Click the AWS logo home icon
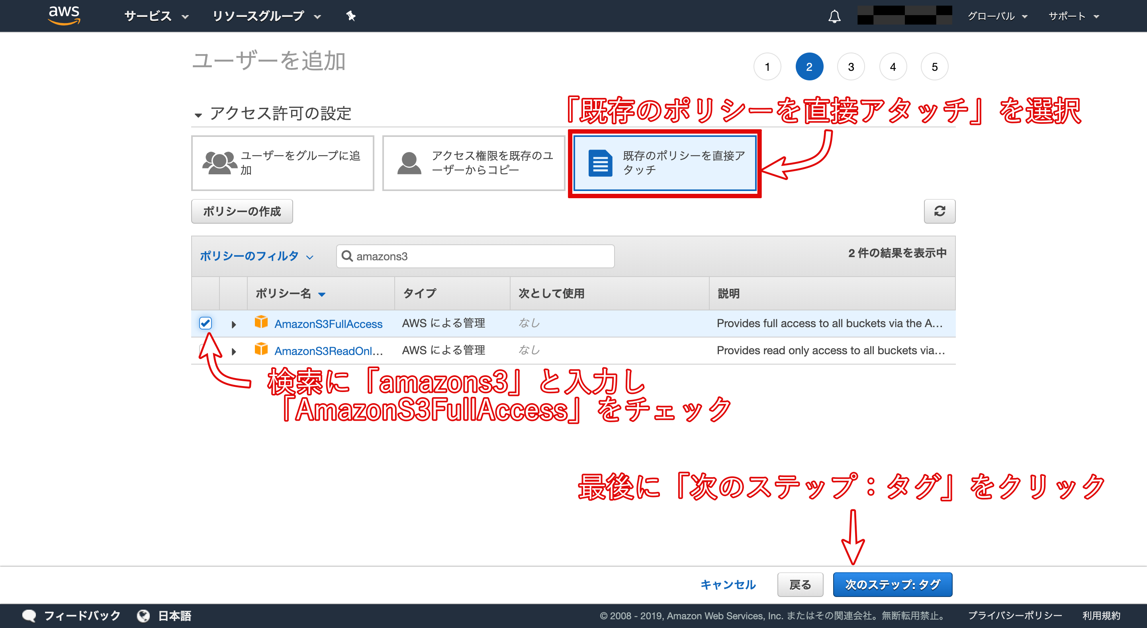Viewport: 1147px width, 628px height. pyautogui.click(x=64, y=15)
